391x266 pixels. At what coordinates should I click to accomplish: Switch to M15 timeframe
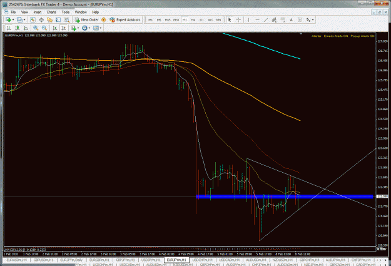pyautogui.click(x=167, y=19)
